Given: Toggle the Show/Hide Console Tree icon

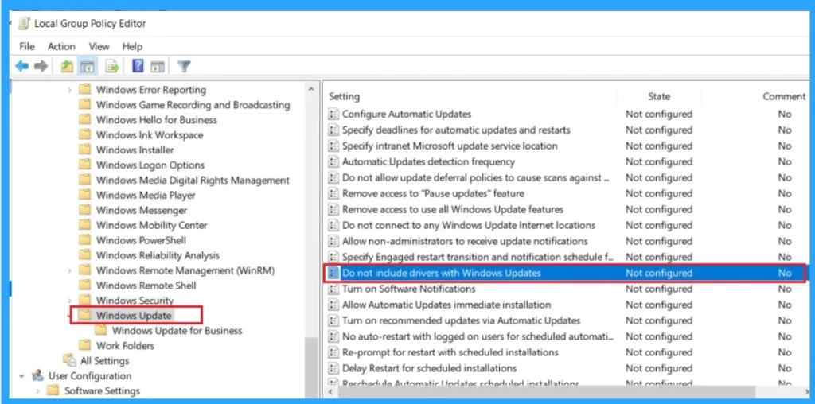Looking at the screenshot, I should 88,67.
